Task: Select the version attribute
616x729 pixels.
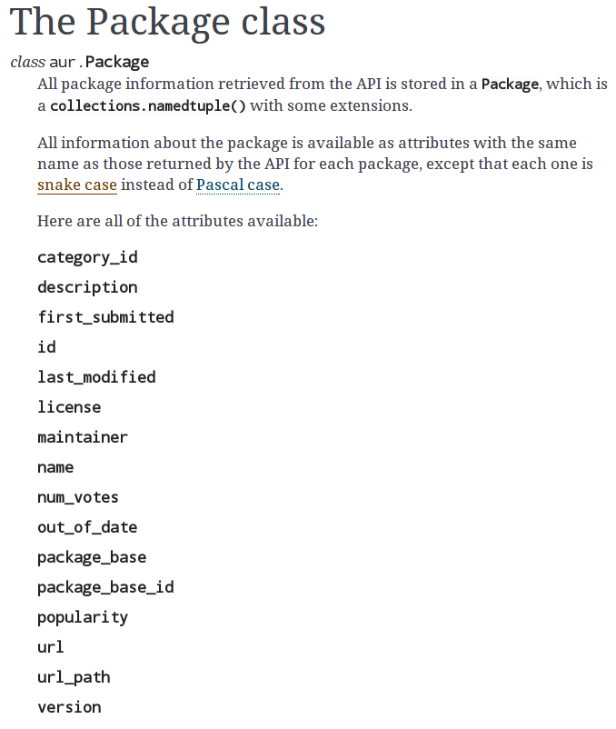Action: click(x=69, y=707)
